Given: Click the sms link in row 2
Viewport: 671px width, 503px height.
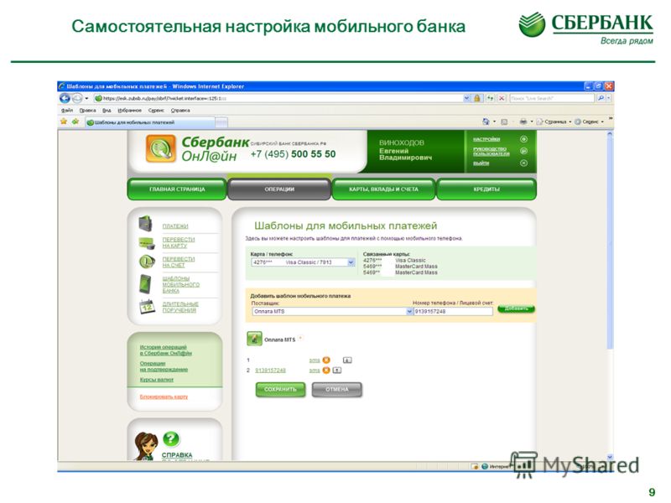Looking at the screenshot, I should pos(315,371).
